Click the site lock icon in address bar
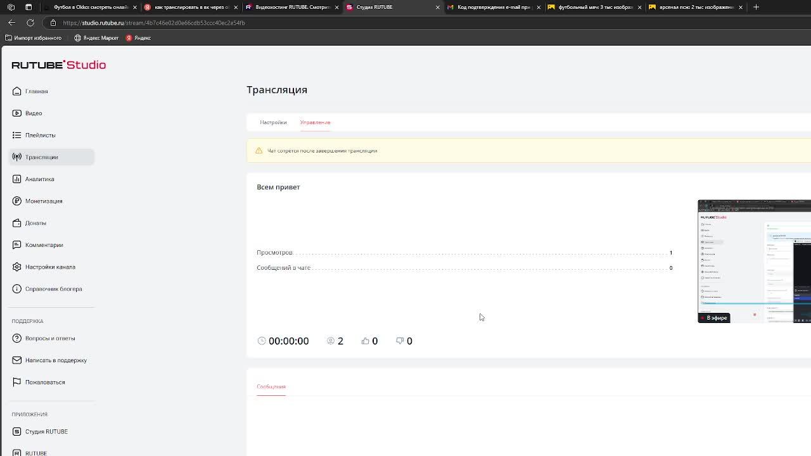The width and height of the screenshot is (811, 456). pos(53,23)
